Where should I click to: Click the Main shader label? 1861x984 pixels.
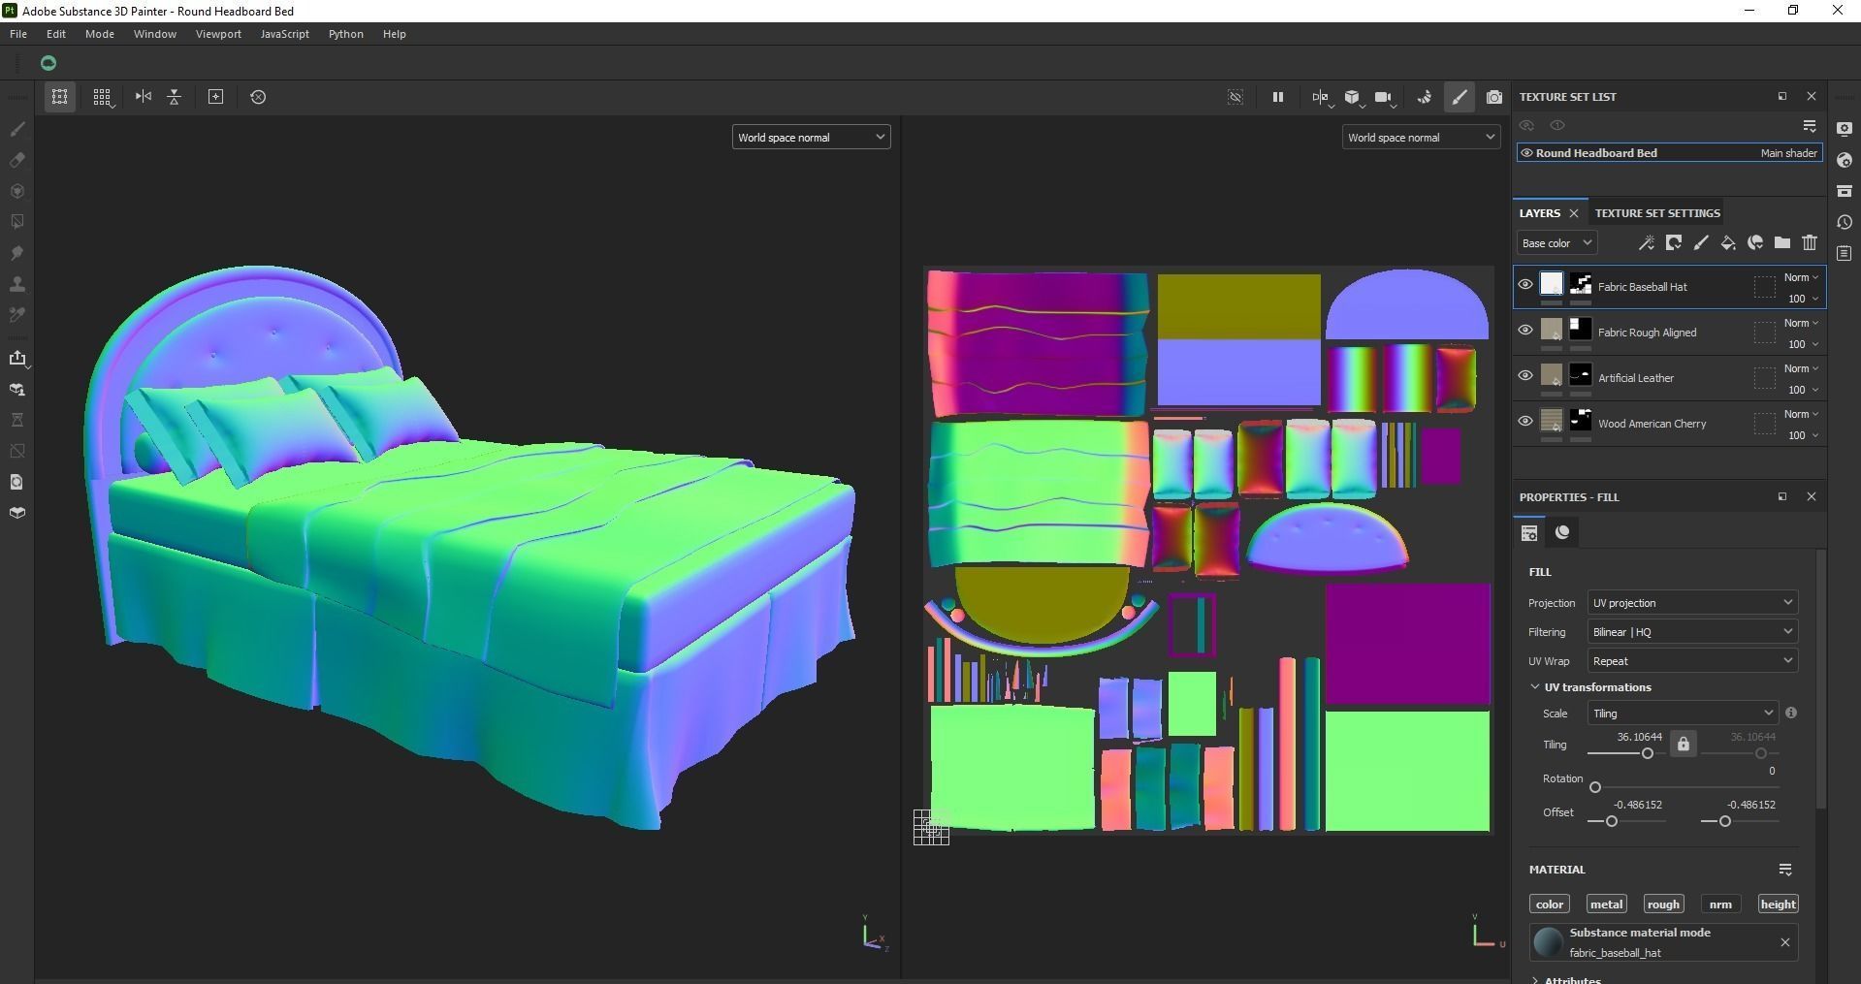pos(1789,153)
